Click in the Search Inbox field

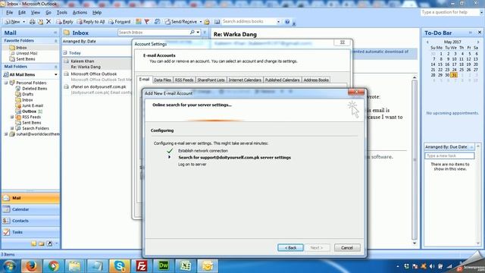(153, 32)
